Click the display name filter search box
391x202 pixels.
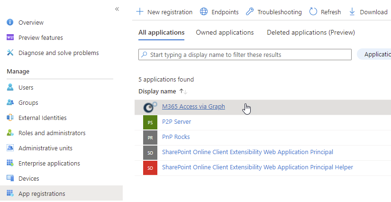[x=246, y=55]
